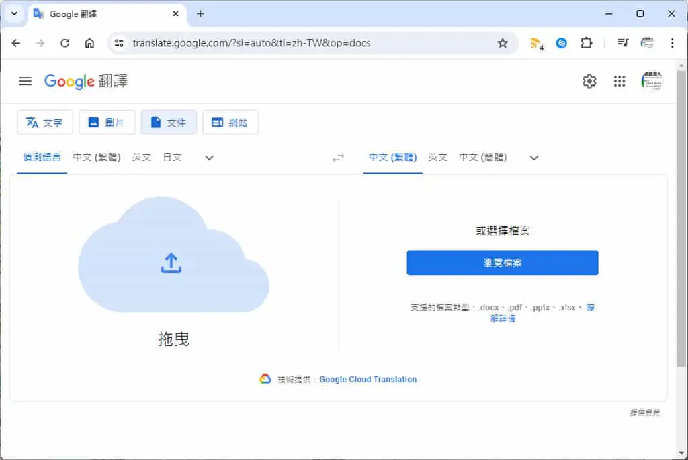Open the Google account avatar menu
This screenshot has height=460, width=688.
pos(652,81)
